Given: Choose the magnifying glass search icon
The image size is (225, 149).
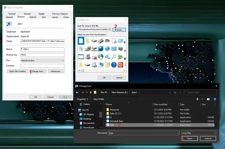Looking at the screenshot, I should point(114,57).
